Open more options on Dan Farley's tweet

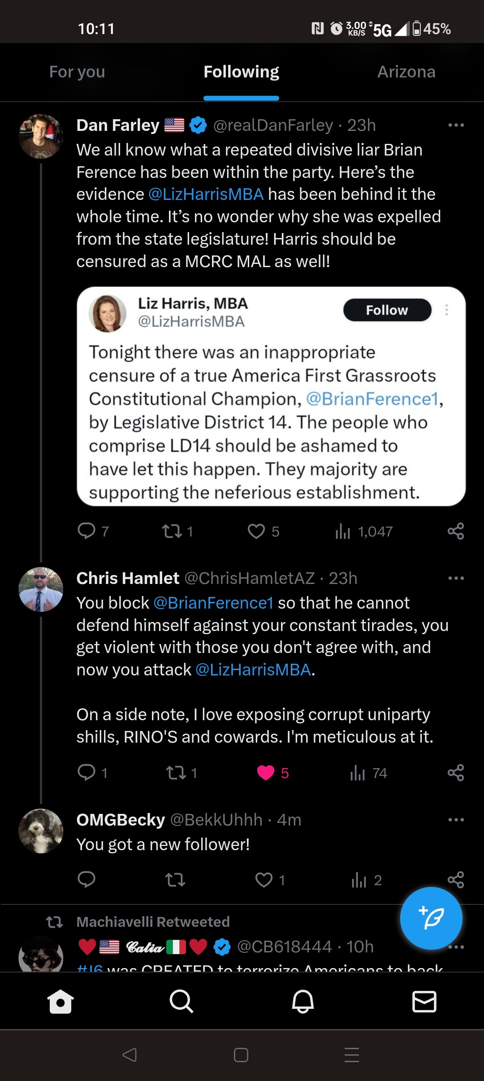point(456,125)
